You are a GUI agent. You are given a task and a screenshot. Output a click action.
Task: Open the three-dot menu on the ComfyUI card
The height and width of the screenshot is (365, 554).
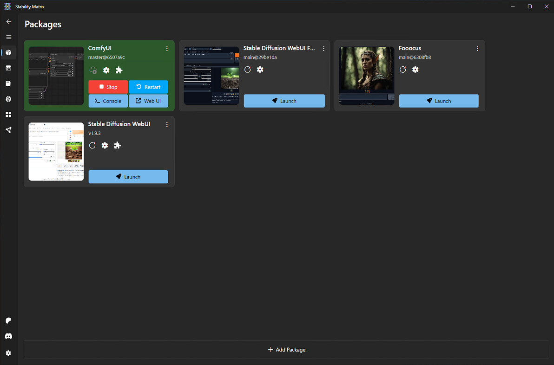(167, 49)
